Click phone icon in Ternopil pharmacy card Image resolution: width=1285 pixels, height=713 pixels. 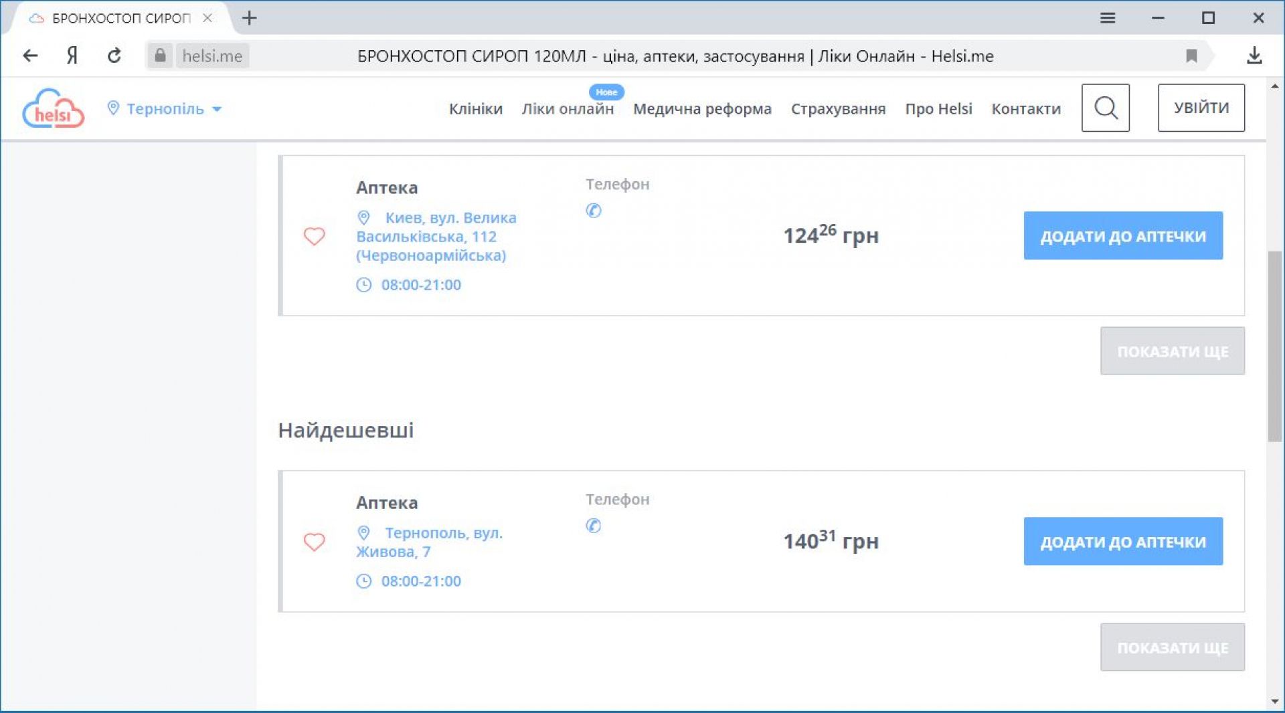click(x=593, y=526)
